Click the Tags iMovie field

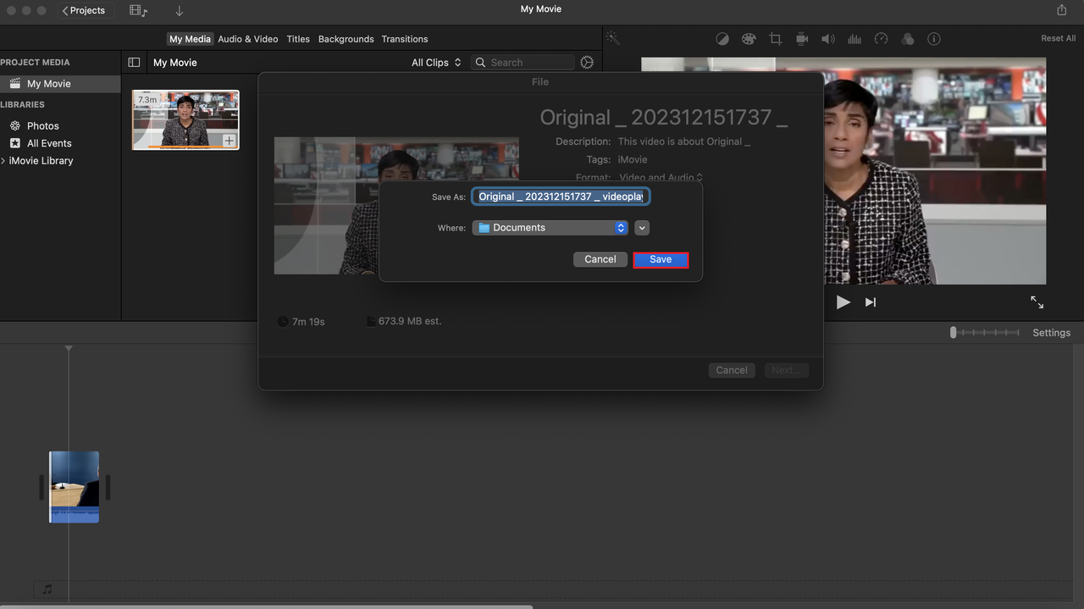tap(633, 159)
